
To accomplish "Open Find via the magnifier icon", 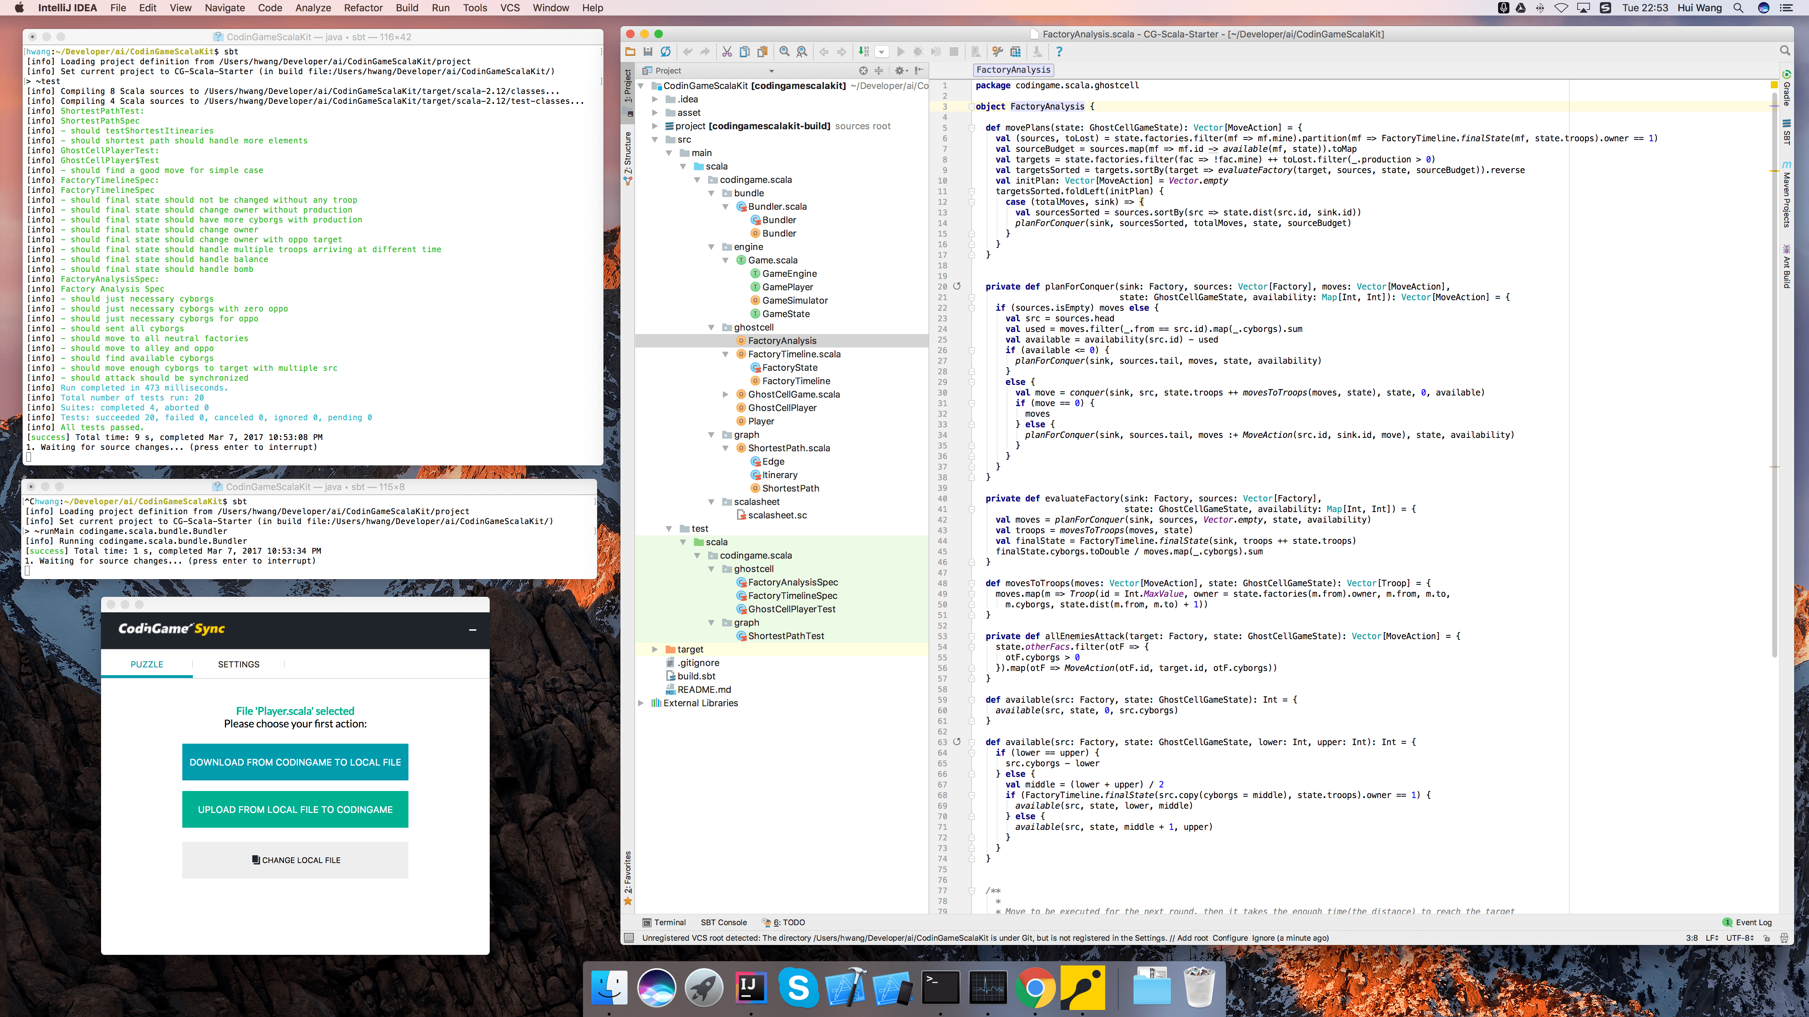I will point(784,52).
